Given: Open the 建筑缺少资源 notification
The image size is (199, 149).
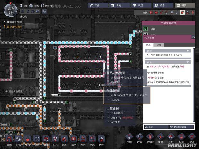Looking at the screenshot, I should click(14, 22).
